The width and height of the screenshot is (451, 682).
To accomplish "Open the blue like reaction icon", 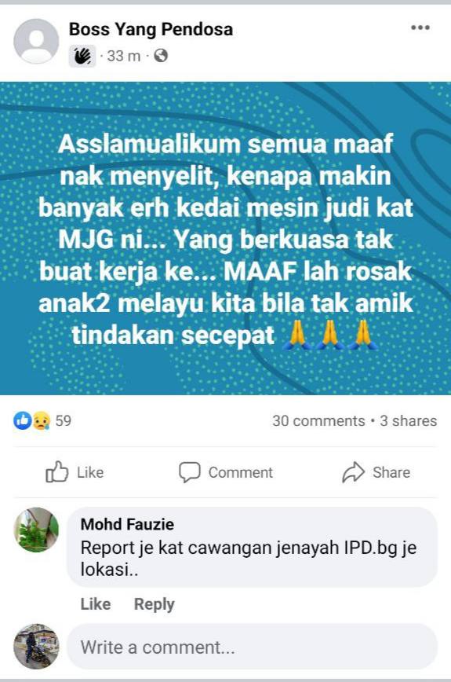I will point(22,420).
